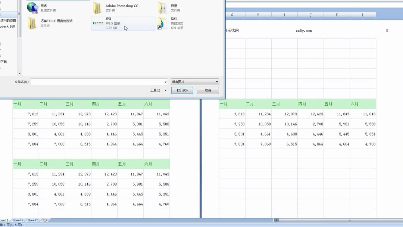Select column header H
This screenshot has height=227, width=403.
(258, 15)
